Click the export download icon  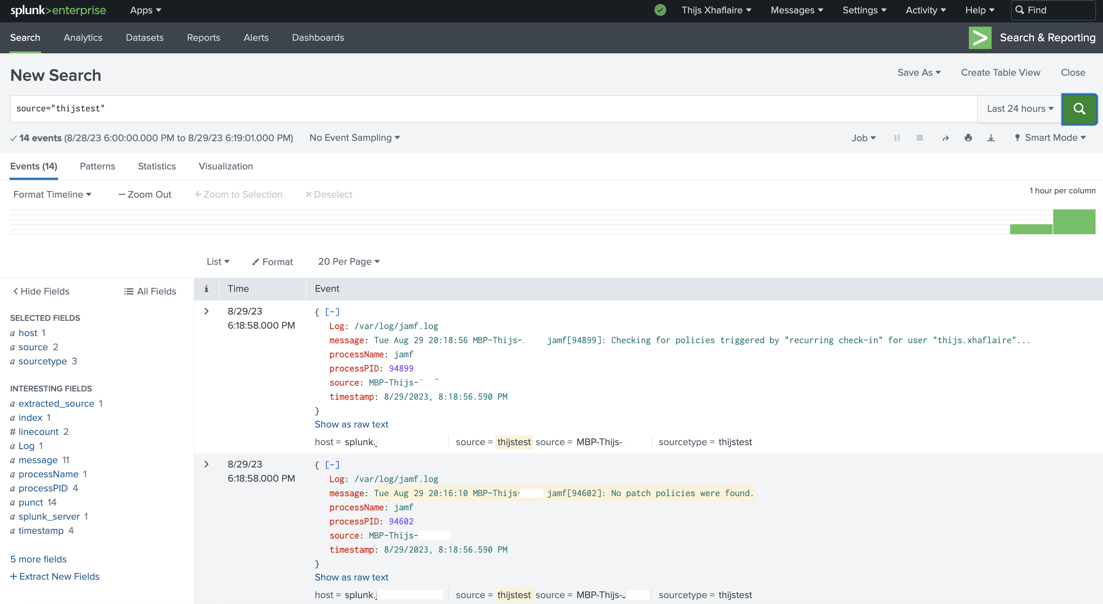pos(991,138)
